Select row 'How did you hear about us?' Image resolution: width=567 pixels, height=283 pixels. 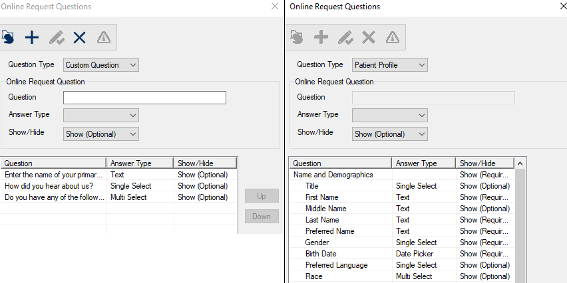point(119,186)
